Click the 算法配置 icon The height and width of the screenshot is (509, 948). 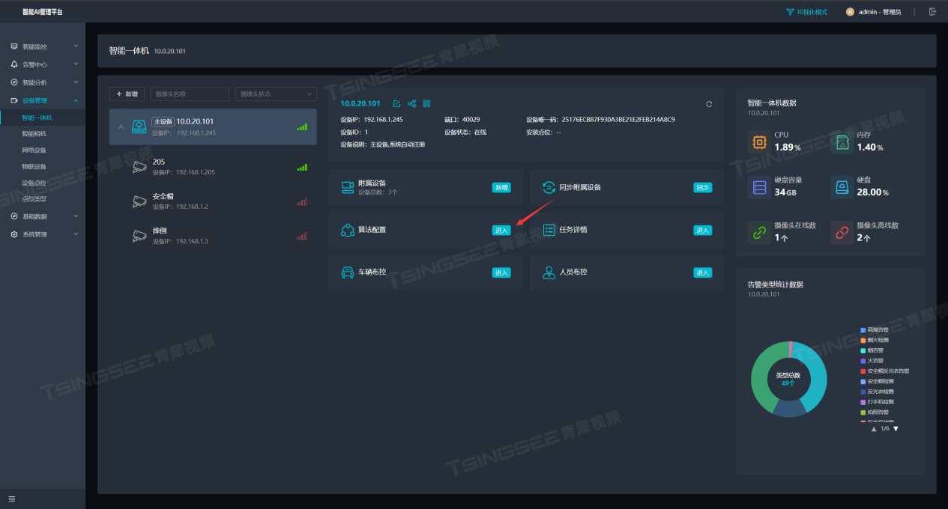coord(347,230)
